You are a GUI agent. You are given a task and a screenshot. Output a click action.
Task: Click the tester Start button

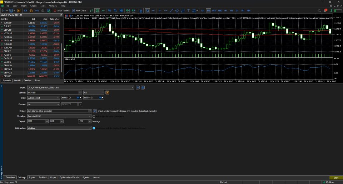pyautogui.click(x=336, y=178)
